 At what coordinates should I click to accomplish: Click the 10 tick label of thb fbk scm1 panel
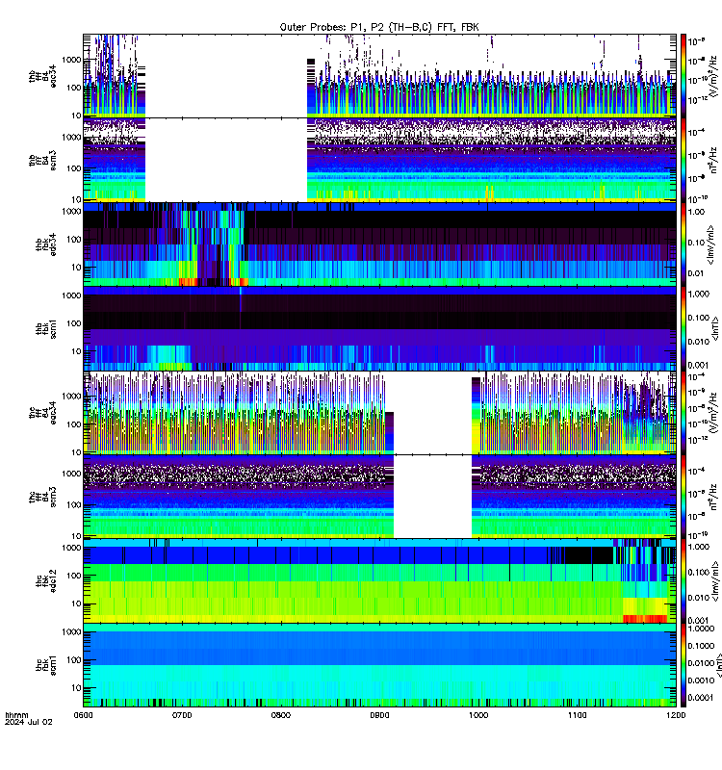(x=77, y=351)
